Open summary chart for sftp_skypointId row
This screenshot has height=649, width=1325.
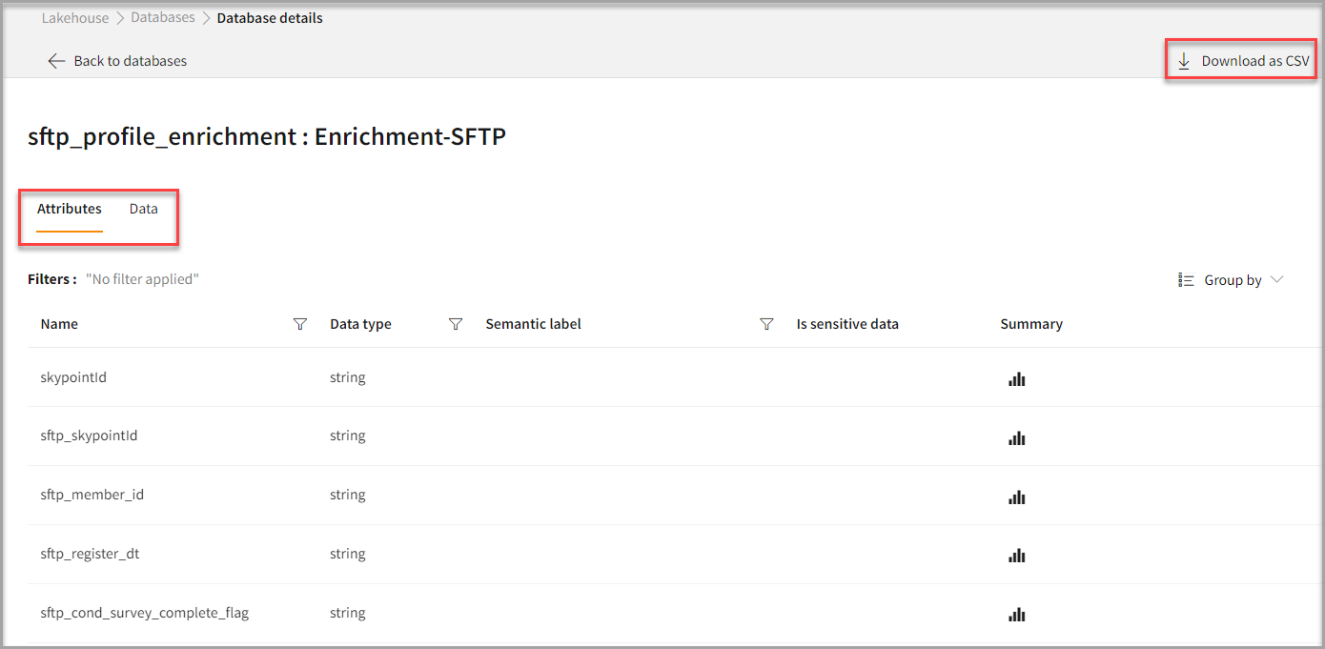pyautogui.click(x=1016, y=438)
